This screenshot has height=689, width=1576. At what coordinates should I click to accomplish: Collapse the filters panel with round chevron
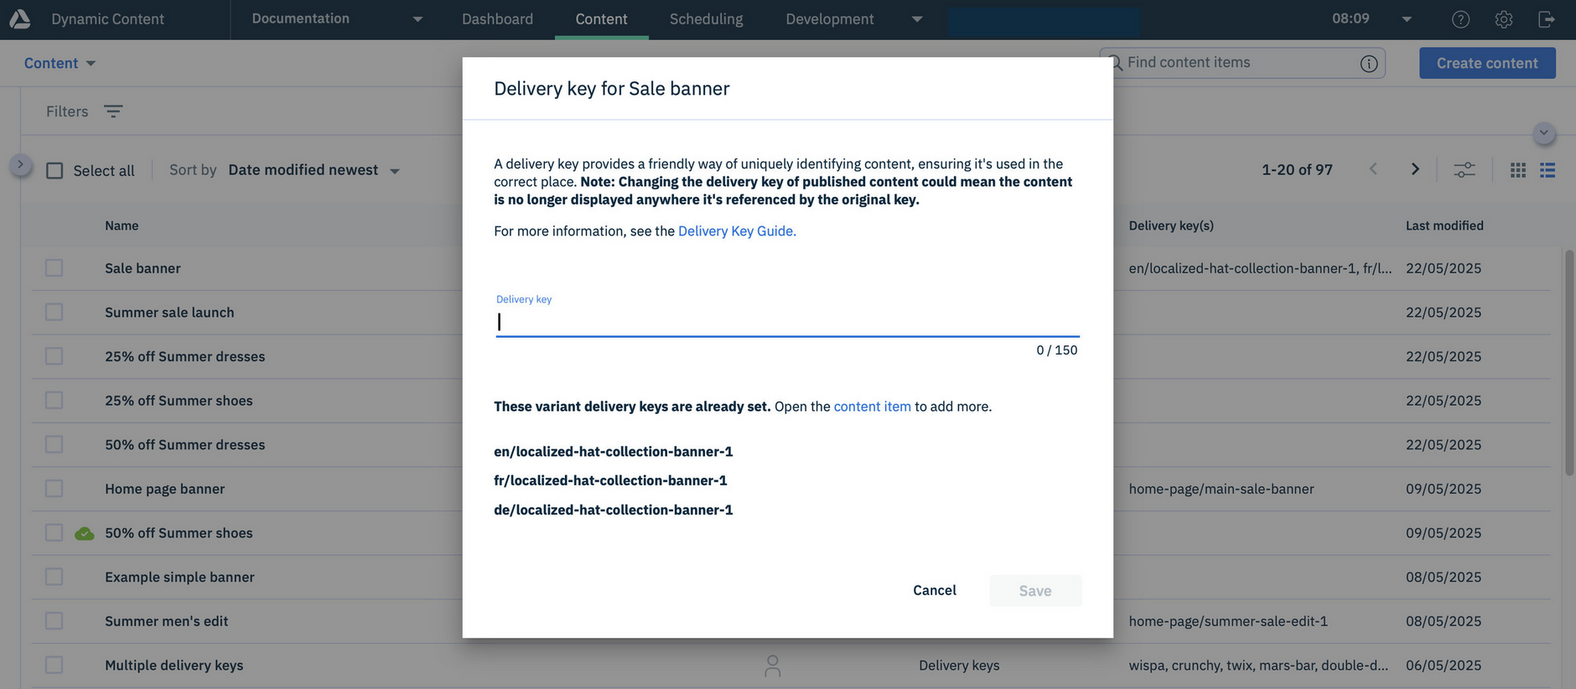pos(1543,133)
